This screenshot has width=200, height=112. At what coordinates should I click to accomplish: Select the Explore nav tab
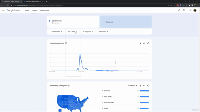(x=34, y=11)
